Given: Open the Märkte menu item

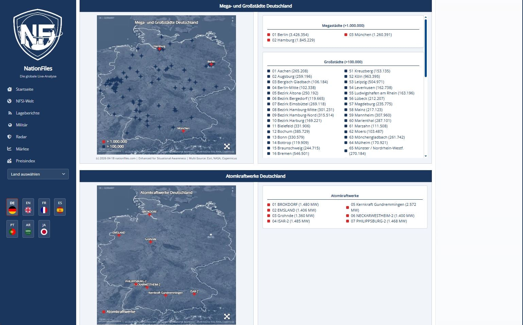Looking at the screenshot, I should (22, 149).
